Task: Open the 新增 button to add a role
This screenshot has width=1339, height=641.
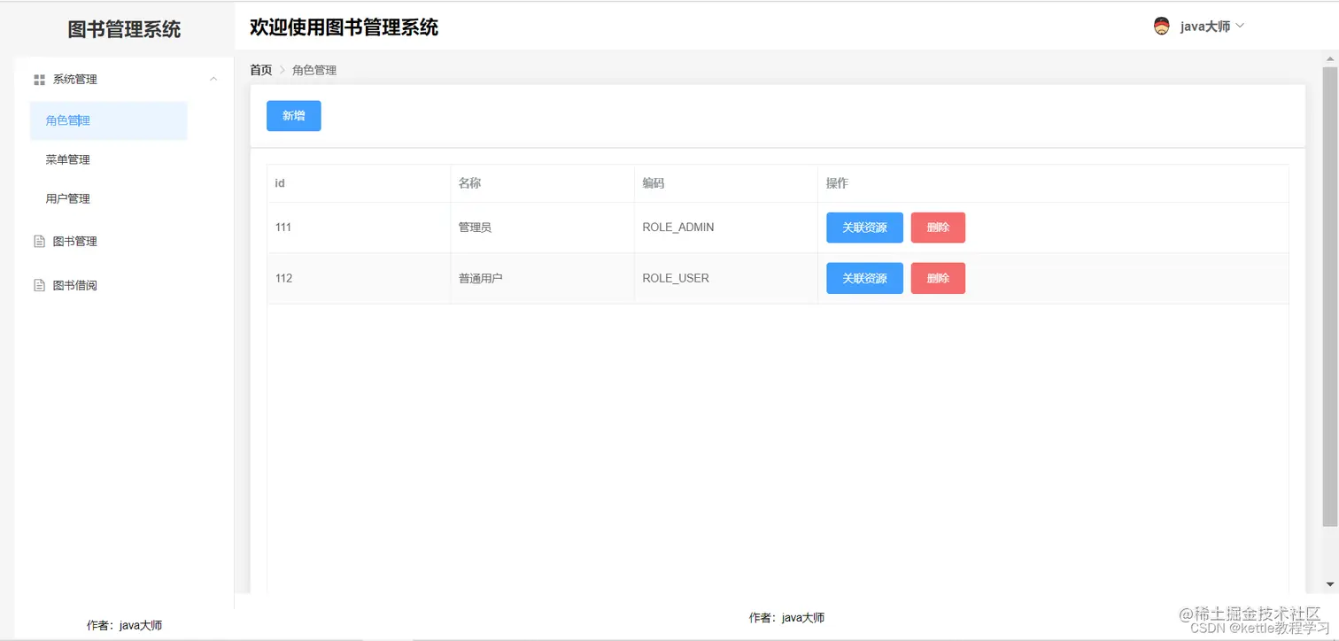Action: (293, 115)
